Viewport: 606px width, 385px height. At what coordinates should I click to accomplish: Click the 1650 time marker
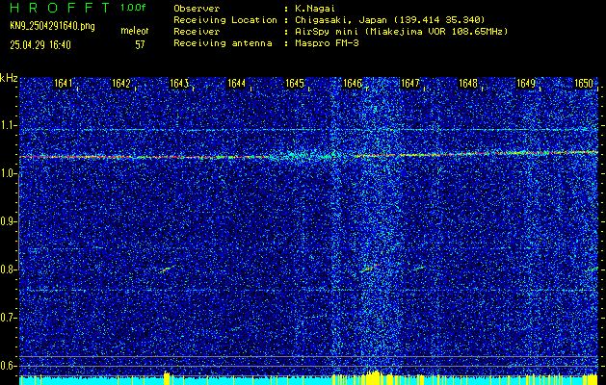[x=583, y=84]
